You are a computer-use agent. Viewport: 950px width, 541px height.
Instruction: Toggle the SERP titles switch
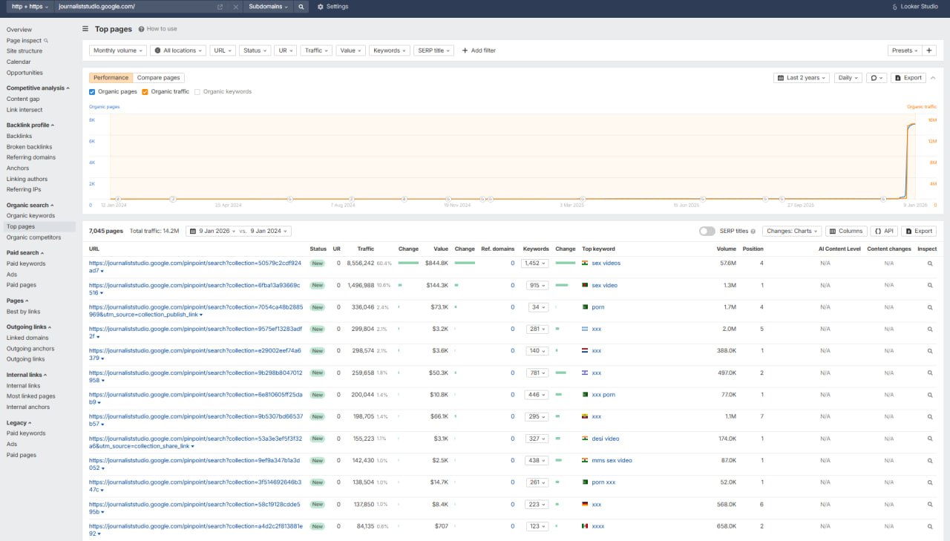pyautogui.click(x=707, y=231)
